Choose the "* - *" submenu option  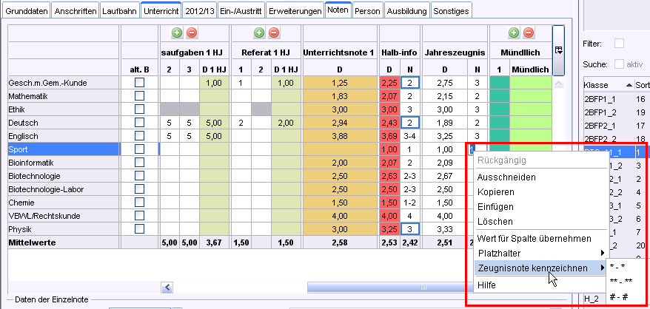coord(619,265)
